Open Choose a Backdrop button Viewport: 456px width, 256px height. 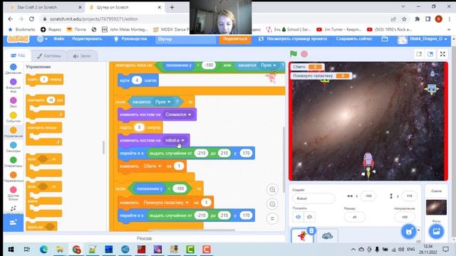[x=436, y=231]
